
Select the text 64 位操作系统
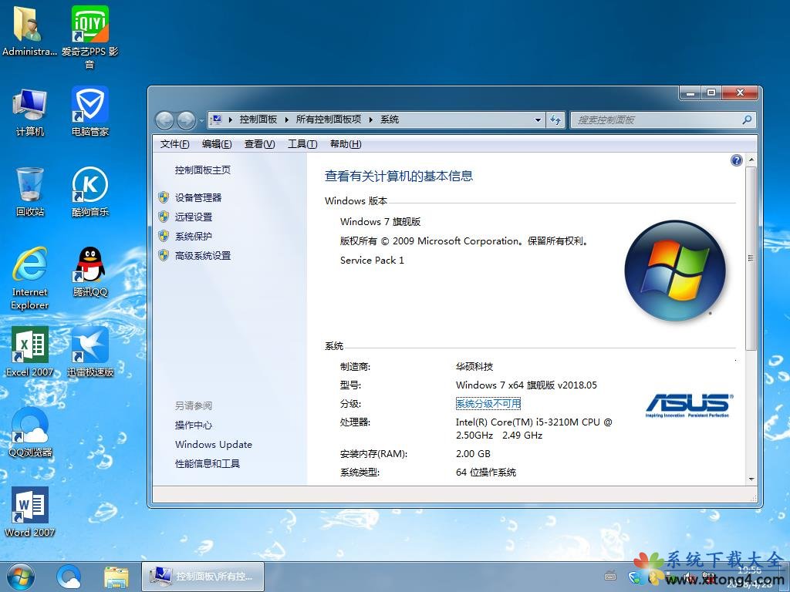point(486,473)
